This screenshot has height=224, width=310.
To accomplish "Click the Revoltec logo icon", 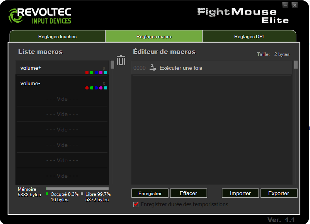I will 17,15.
